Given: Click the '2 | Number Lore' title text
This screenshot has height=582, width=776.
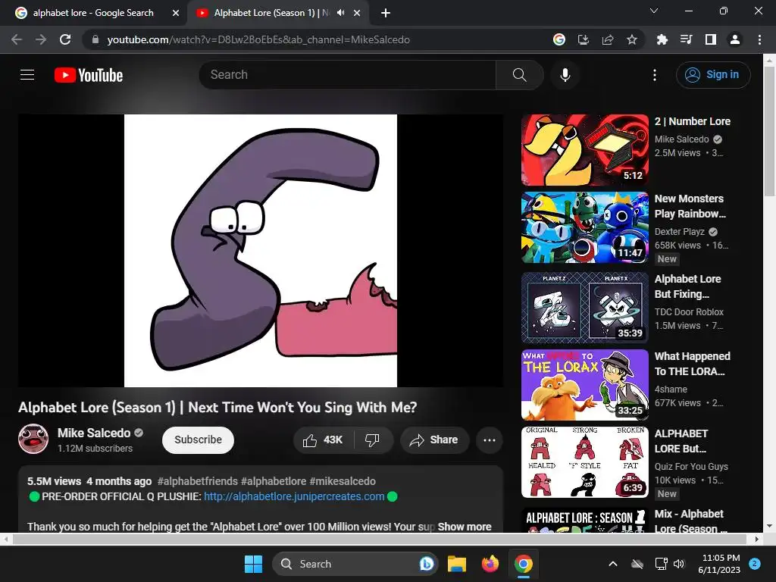Looking at the screenshot, I should tap(693, 121).
